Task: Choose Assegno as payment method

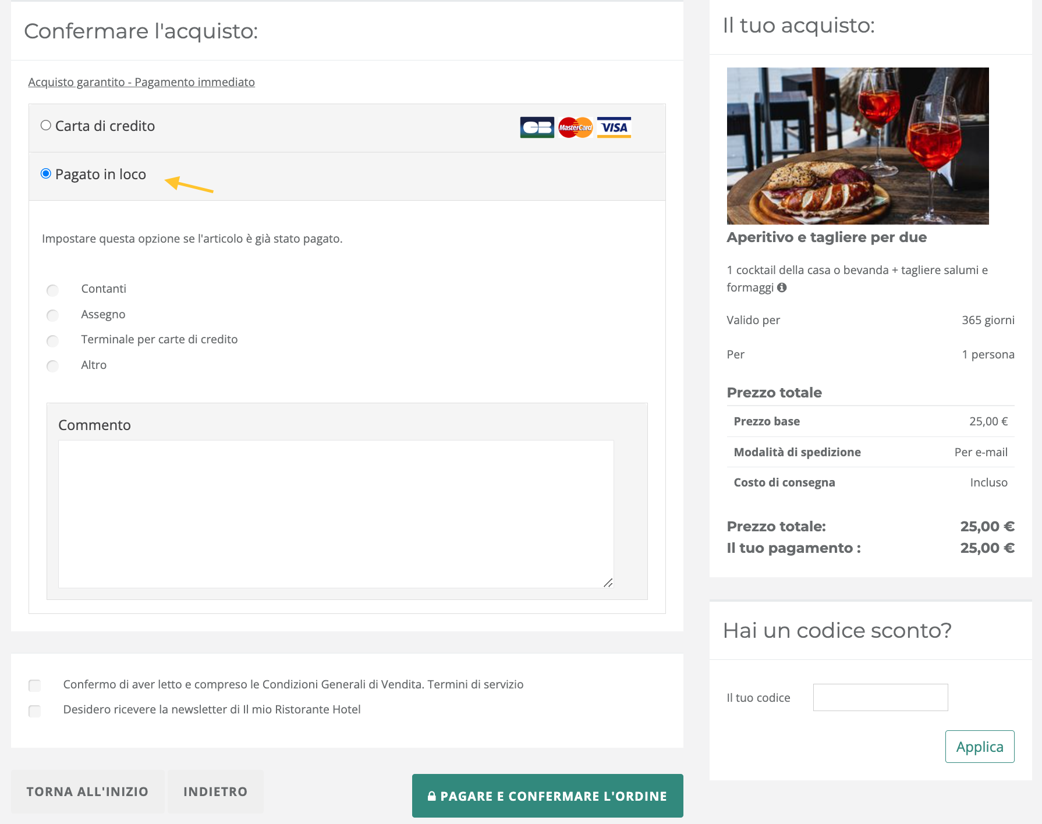Action: [x=53, y=315]
